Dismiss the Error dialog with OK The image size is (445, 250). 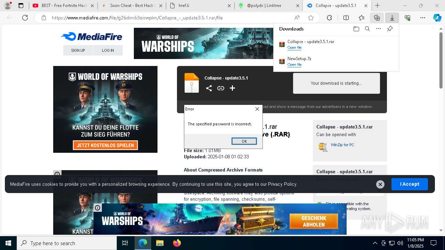point(244,141)
